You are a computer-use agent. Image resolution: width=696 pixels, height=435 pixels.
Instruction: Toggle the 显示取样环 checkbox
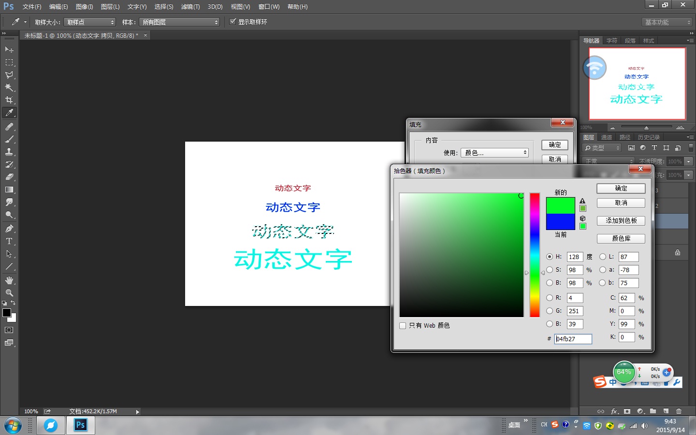pos(233,22)
